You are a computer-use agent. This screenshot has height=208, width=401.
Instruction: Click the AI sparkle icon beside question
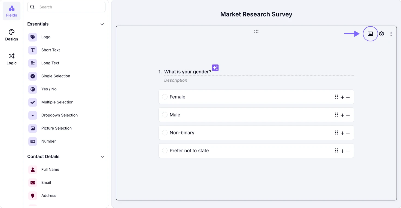coord(215,68)
